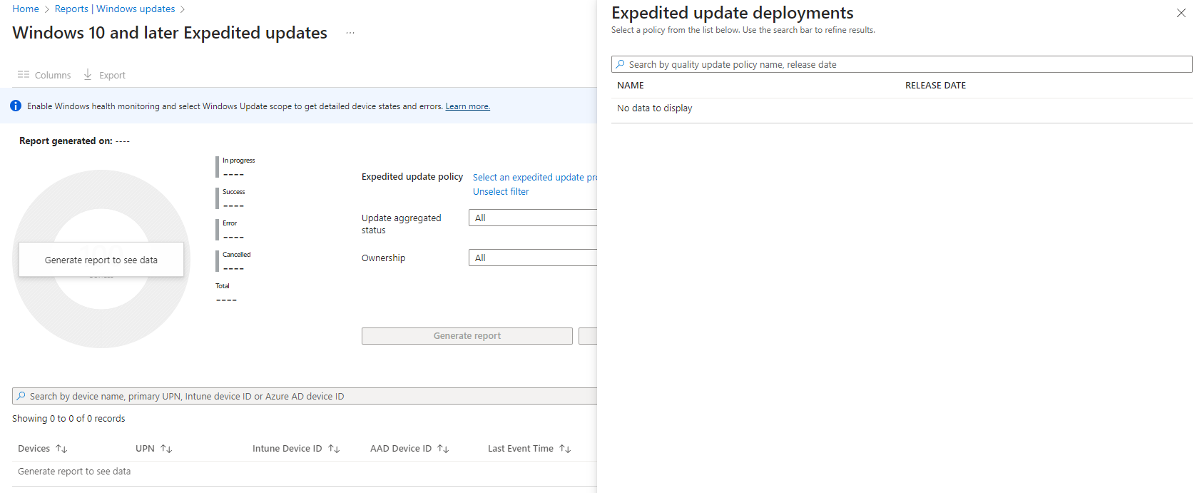The image size is (1202, 493).
Task: Click the policy search magnifier icon
Action: click(621, 64)
